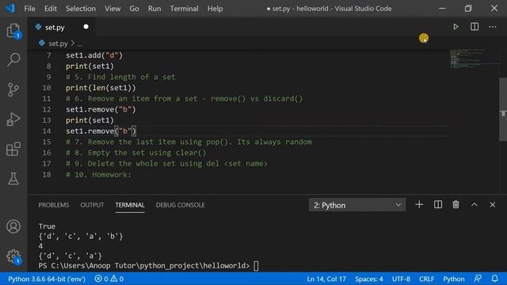Click line 14 set1.remove("b") code
Screen dimensions: 507x285
101,131
